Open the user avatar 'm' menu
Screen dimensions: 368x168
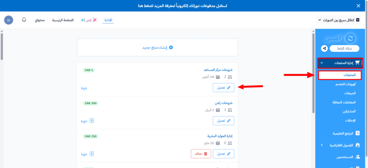tap(9, 20)
